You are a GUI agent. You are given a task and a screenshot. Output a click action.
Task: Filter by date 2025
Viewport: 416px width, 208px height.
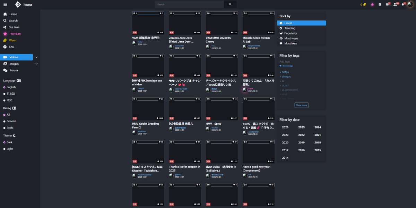click(x=302, y=127)
